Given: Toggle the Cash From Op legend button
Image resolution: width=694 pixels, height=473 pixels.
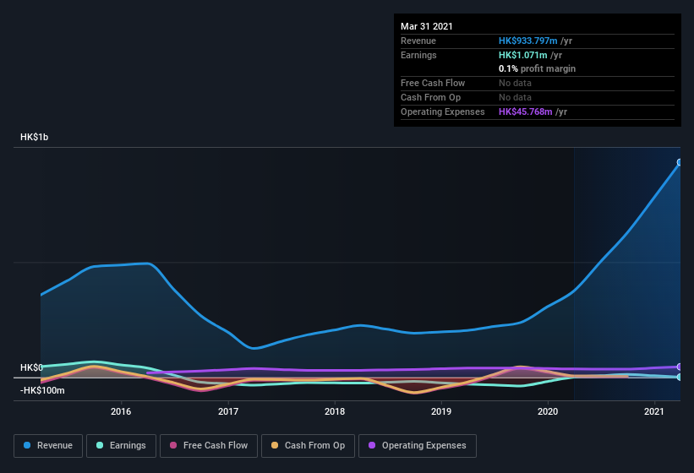Looking at the screenshot, I should pyautogui.click(x=308, y=446).
